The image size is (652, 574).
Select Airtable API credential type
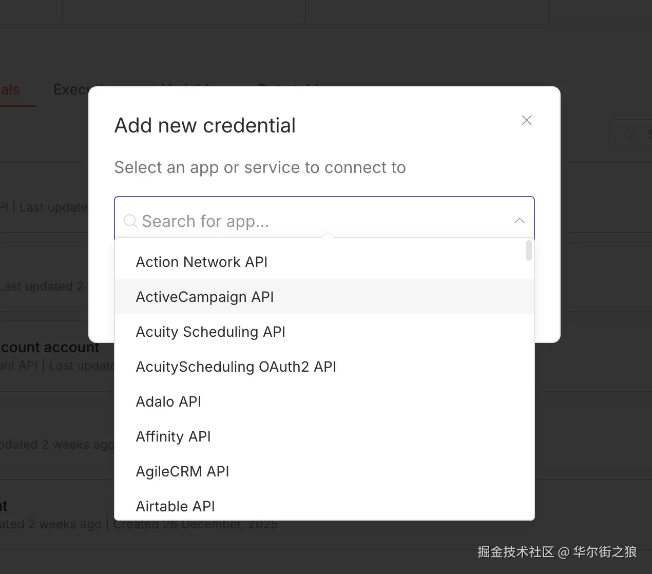175,506
